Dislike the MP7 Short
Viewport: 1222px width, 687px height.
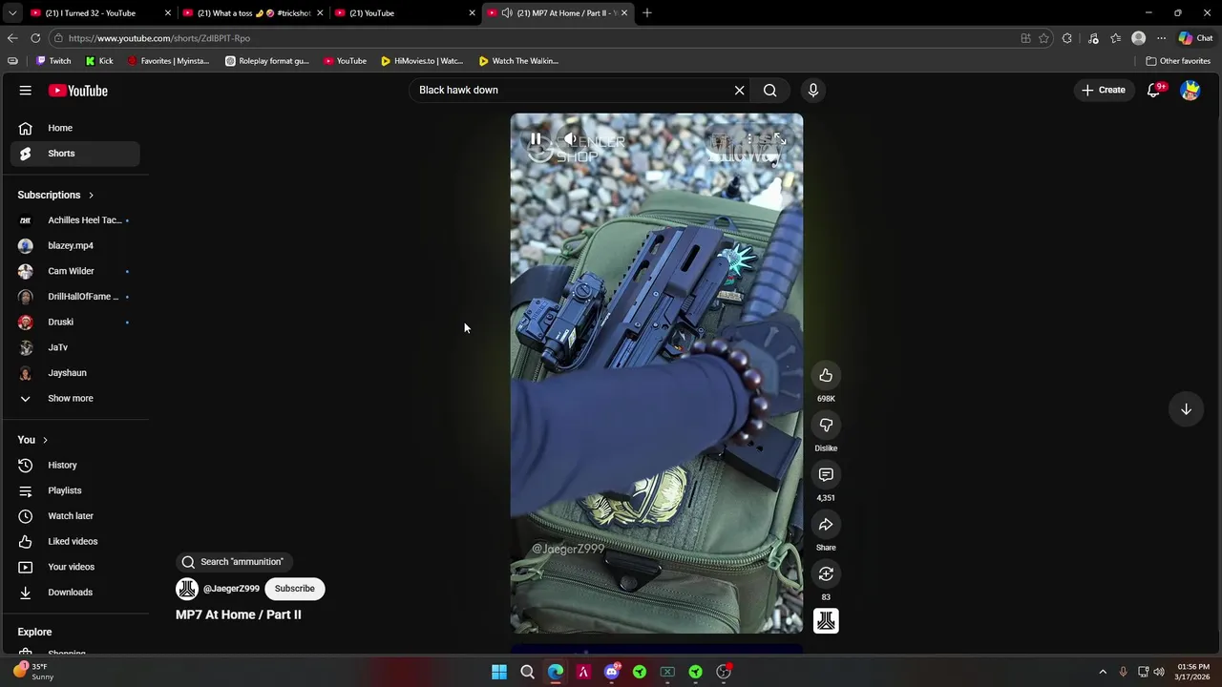click(x=826, y=425)
